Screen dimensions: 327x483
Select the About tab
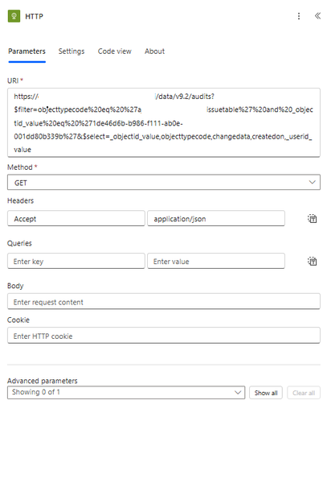click(x=154, y=52)
